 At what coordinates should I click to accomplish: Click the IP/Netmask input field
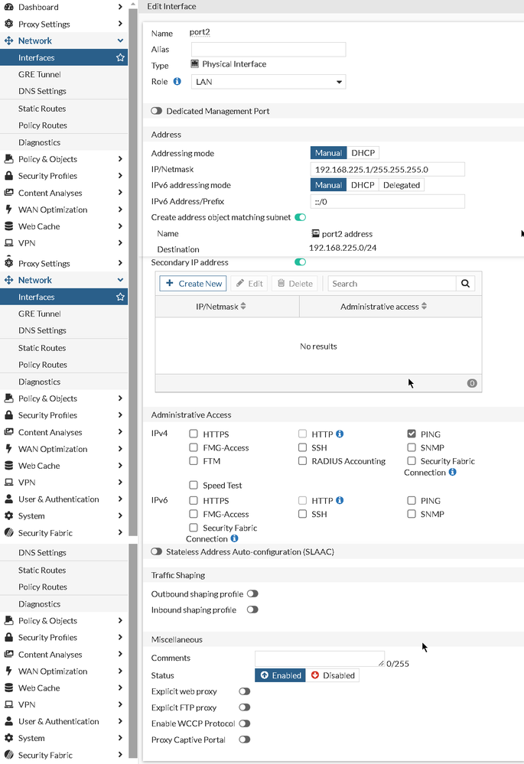[x=387, y=170]
